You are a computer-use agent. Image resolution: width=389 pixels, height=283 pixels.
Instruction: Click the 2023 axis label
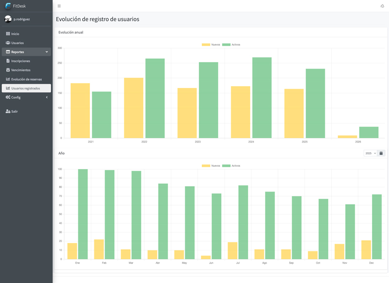point(198,142)
